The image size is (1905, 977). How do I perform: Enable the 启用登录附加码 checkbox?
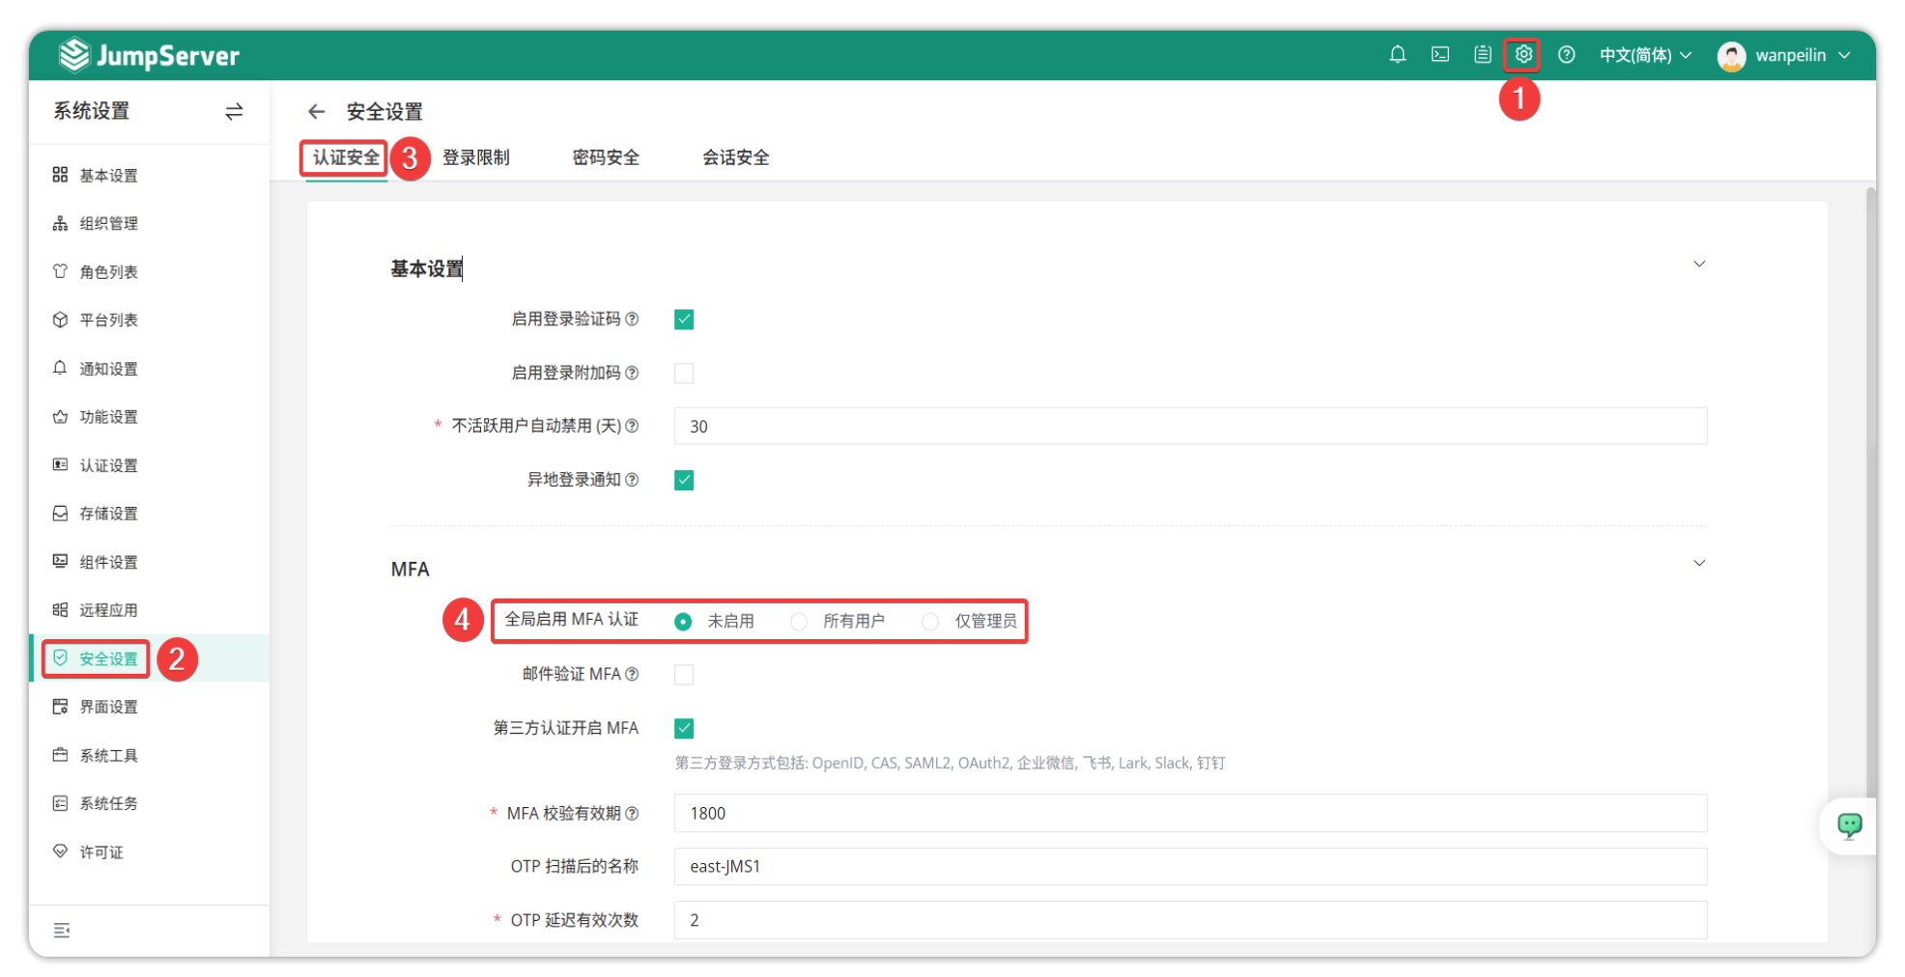click(684, 374)
